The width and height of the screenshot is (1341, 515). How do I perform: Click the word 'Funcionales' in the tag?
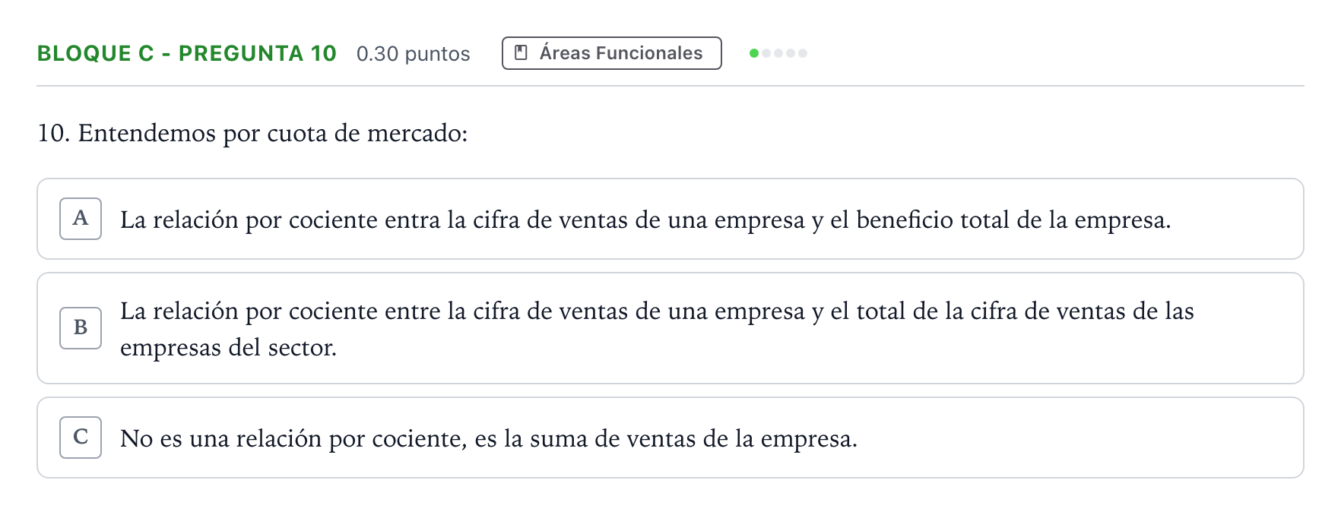pos(649,53)
